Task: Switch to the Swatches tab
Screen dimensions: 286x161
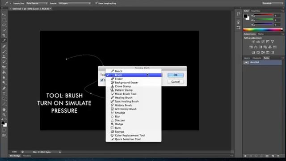Action: tap(256, 11)
